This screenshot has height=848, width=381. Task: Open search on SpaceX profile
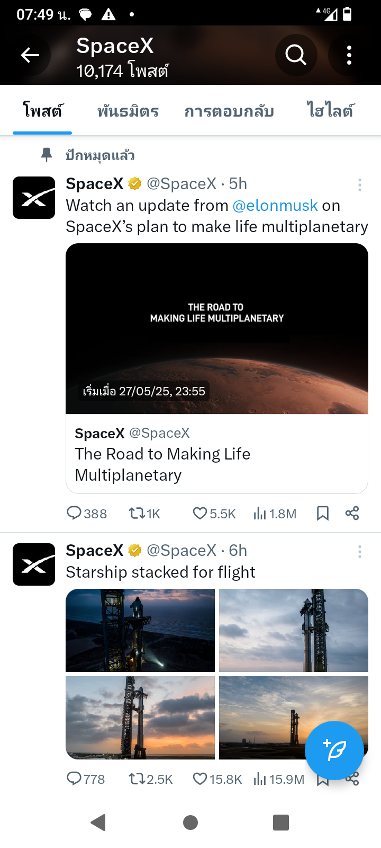coord(296,55)
